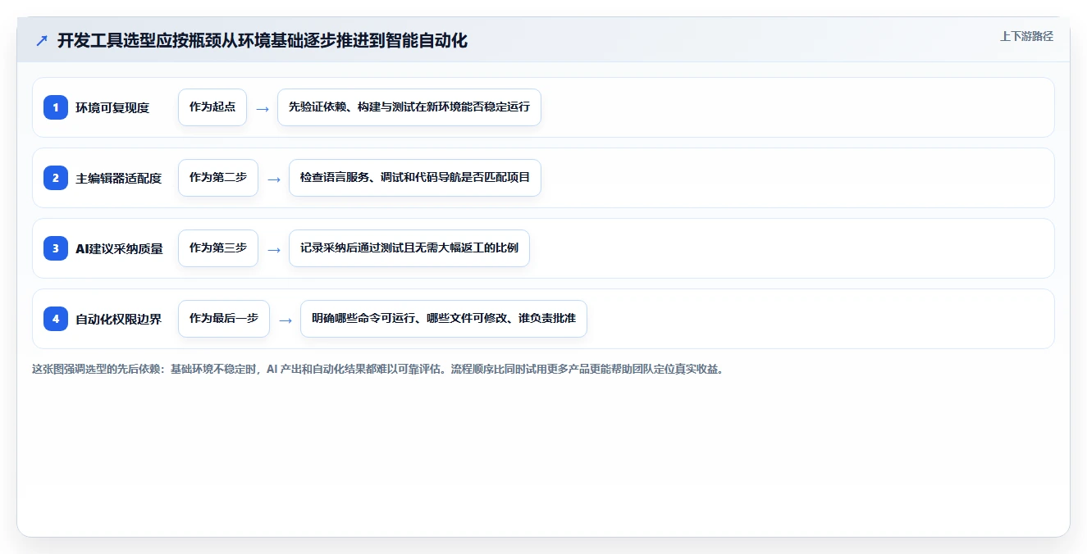Select the AI建议采纳质量 label
The height and width of the screenshot is (554, 1087).
coord(119,248)
